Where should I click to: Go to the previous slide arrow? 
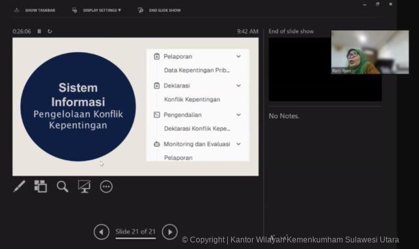point(101,232)
